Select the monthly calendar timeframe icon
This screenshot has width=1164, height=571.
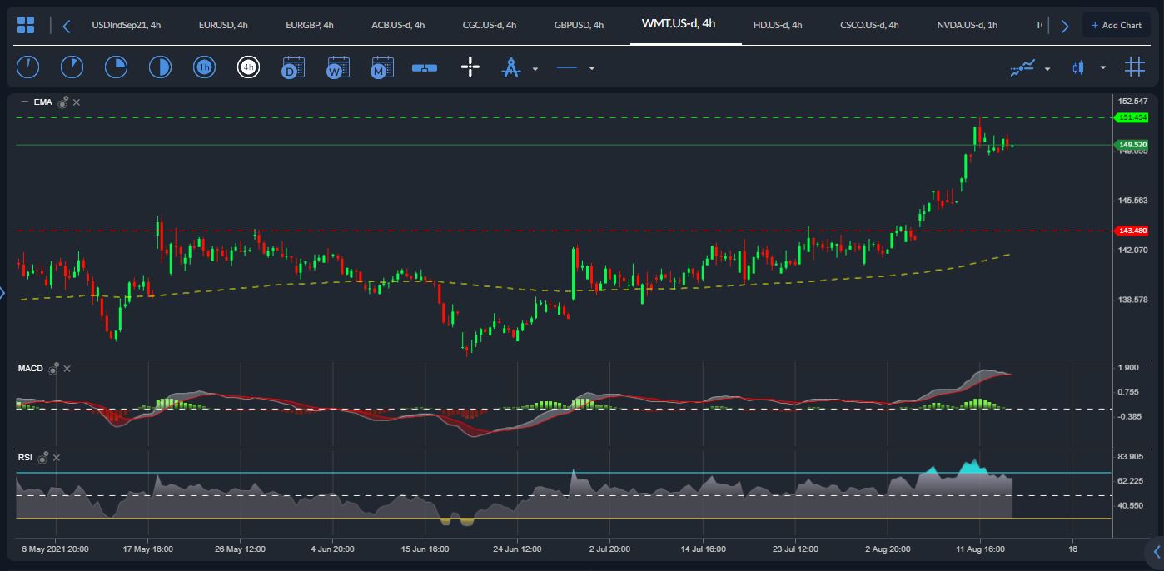(381, 67)
